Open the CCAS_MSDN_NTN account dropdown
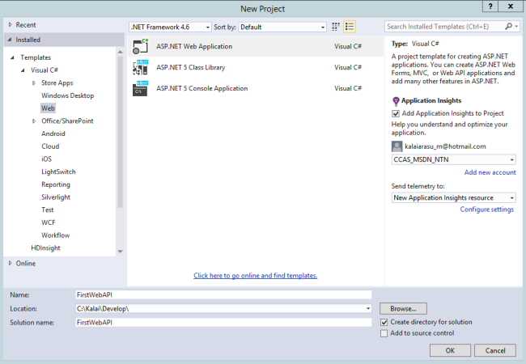This screenshot has height=364, width=526. (x=453, y=160)
